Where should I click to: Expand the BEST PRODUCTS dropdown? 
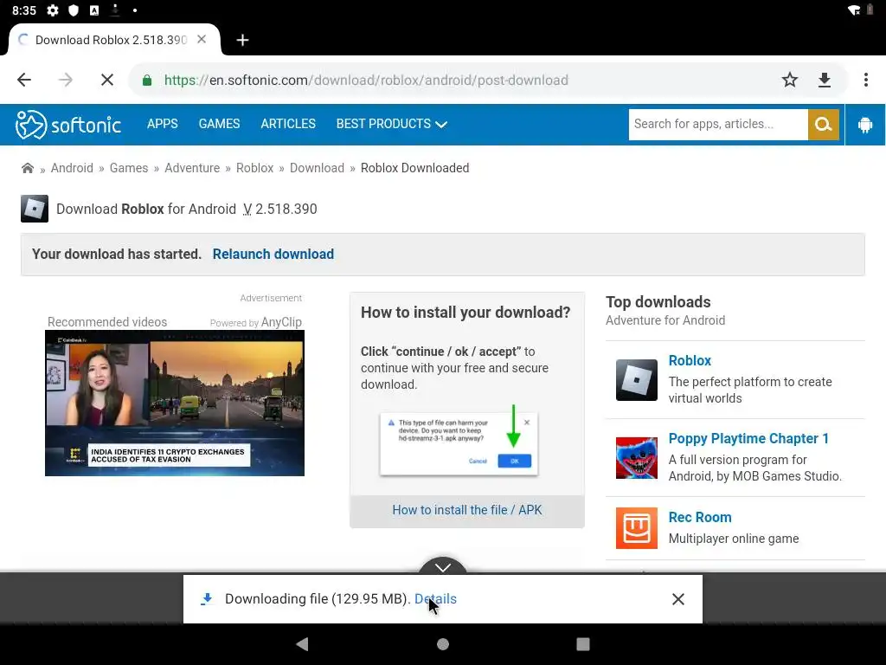click(x=391, y=124)
